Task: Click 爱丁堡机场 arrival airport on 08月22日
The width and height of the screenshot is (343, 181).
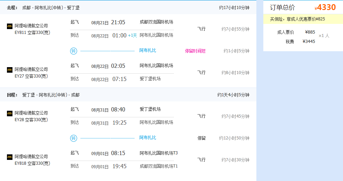Action: coord(150,79)
